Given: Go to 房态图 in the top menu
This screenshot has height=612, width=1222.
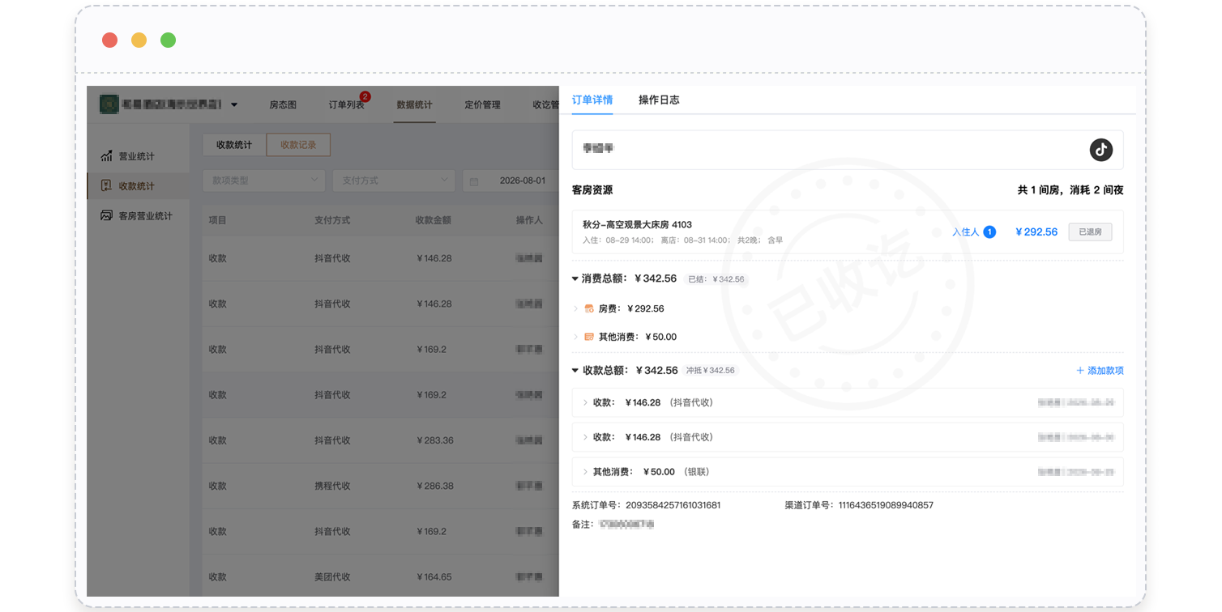Looking at the screenshot, I should coord(283,104).
